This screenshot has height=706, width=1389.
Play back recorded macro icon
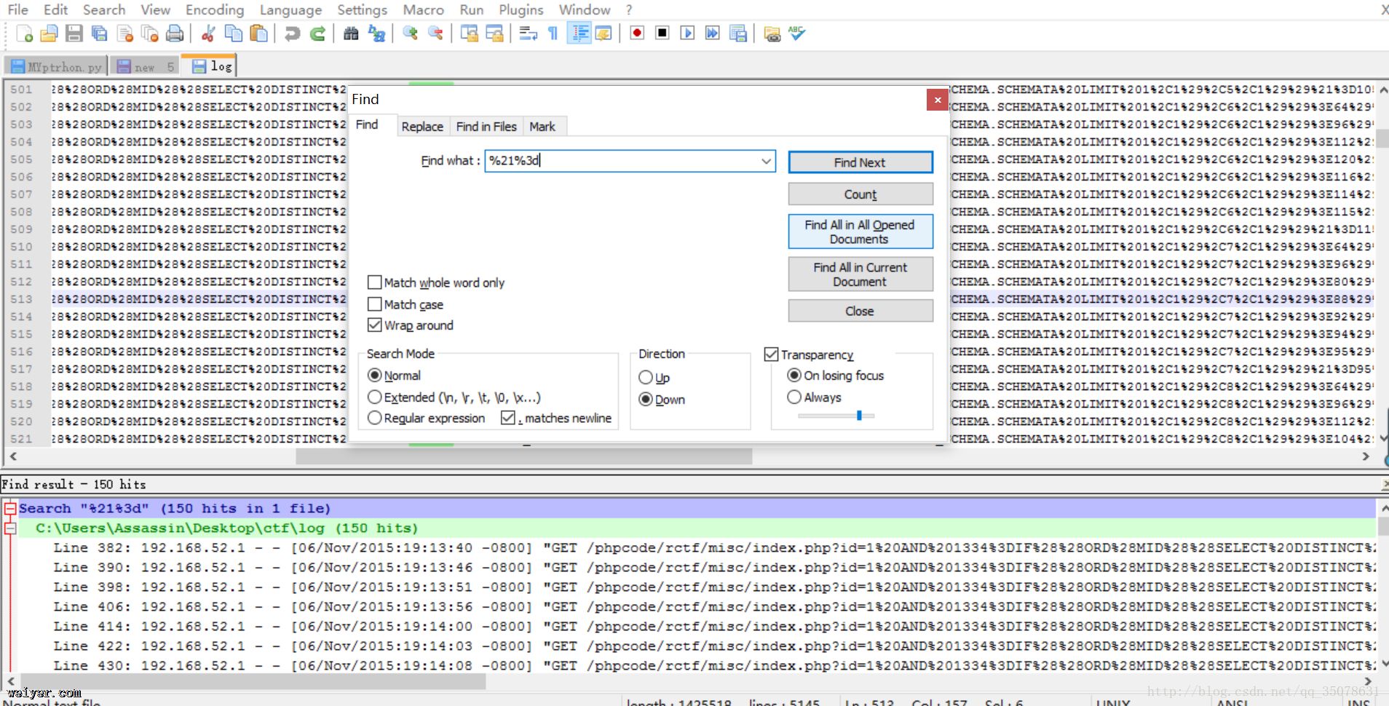pyautogui.click(x=687, y=33)
